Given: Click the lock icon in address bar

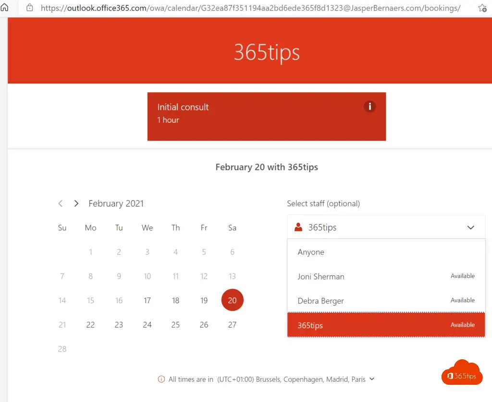Looking at the screenshot, I should click(x=29, y=8).
